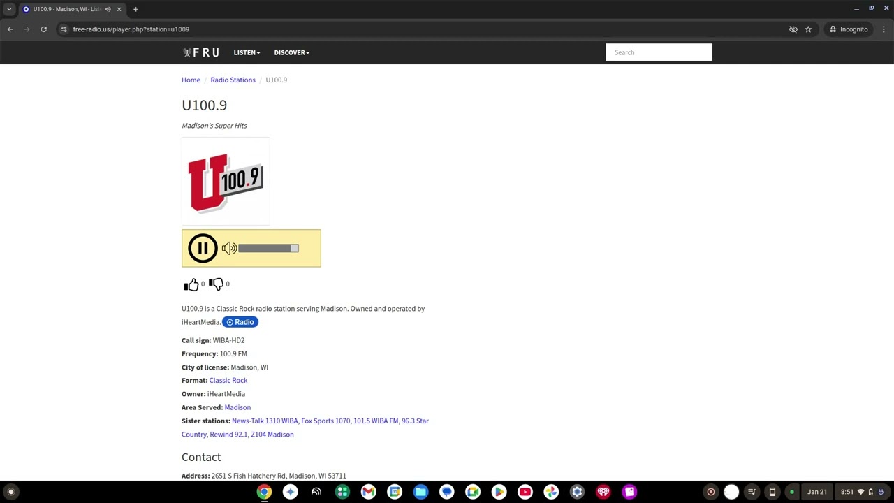
Task: Open News-Talk 1310 WIBA sister station
Action: [265, 421]
